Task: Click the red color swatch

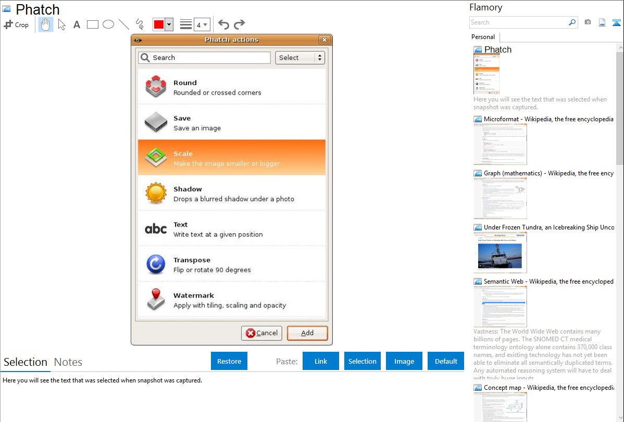Action: point(159,24)
